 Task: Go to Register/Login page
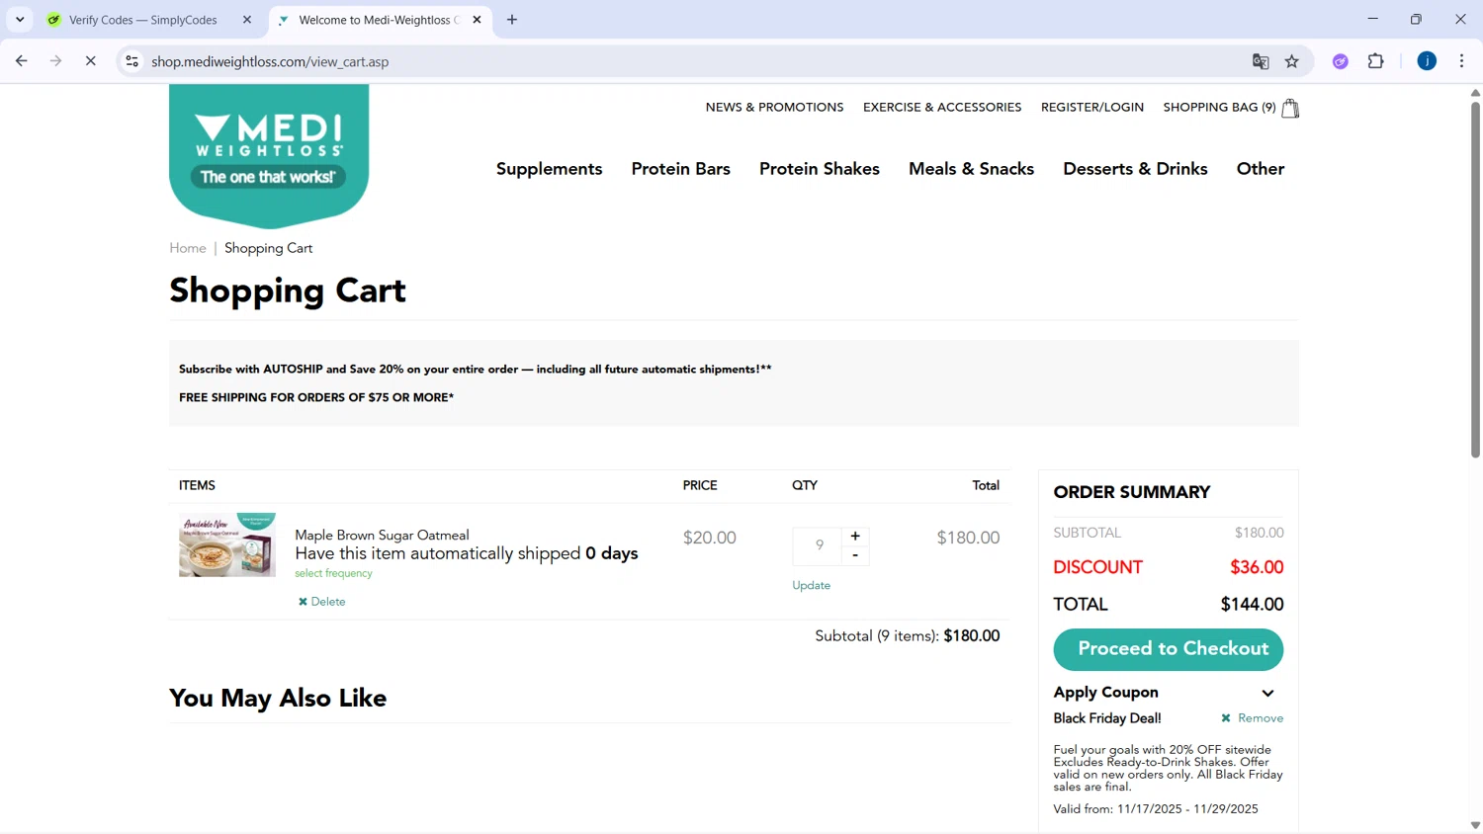1092,107
